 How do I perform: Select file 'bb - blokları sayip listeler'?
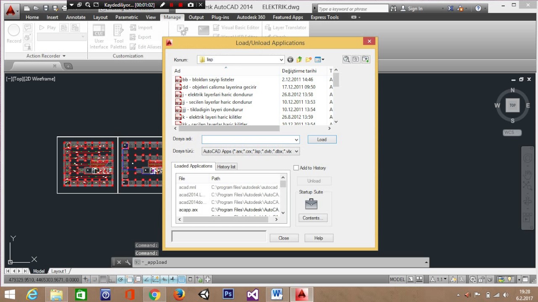coord(208,79)
